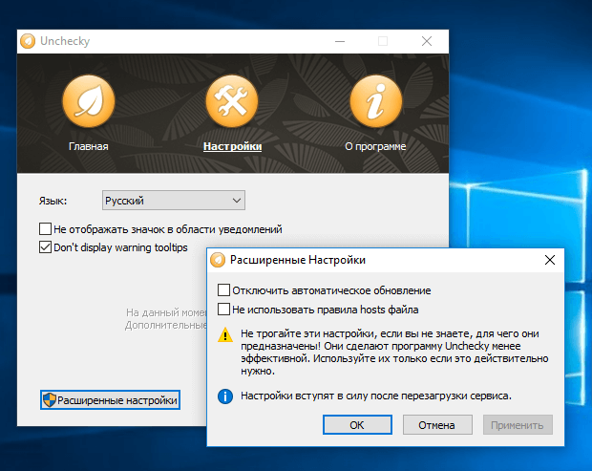This screenshot has height=471, width=592.
Task: Click the Применить button
Action: [x=518, y=425]
